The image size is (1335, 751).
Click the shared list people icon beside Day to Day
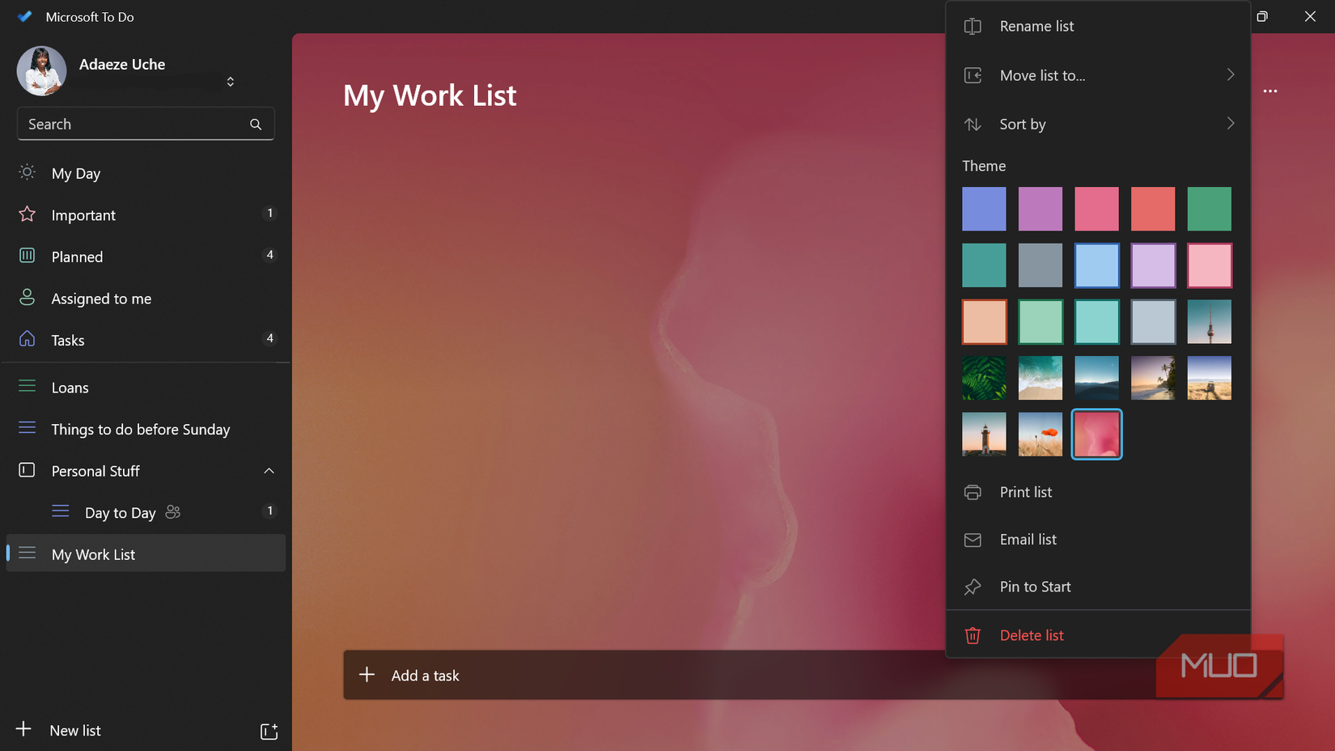coord(172,511)
